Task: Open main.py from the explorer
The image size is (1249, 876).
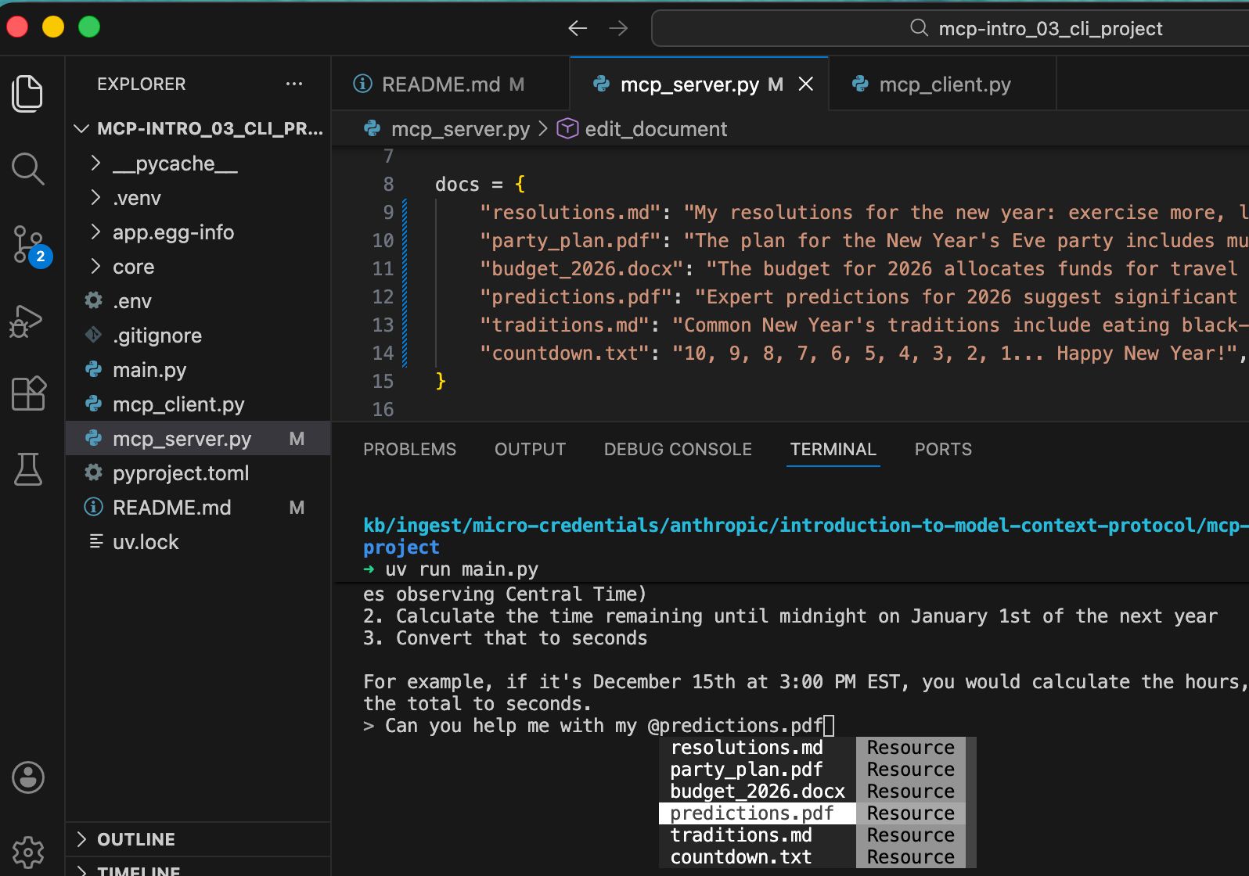Action: (x=198, y=369)
